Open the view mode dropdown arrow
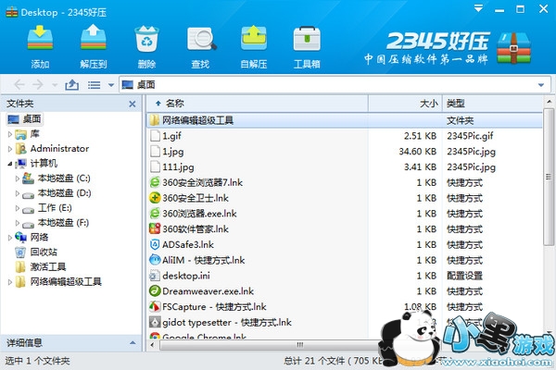Viewport: 556px width, 370px height. 111,85
